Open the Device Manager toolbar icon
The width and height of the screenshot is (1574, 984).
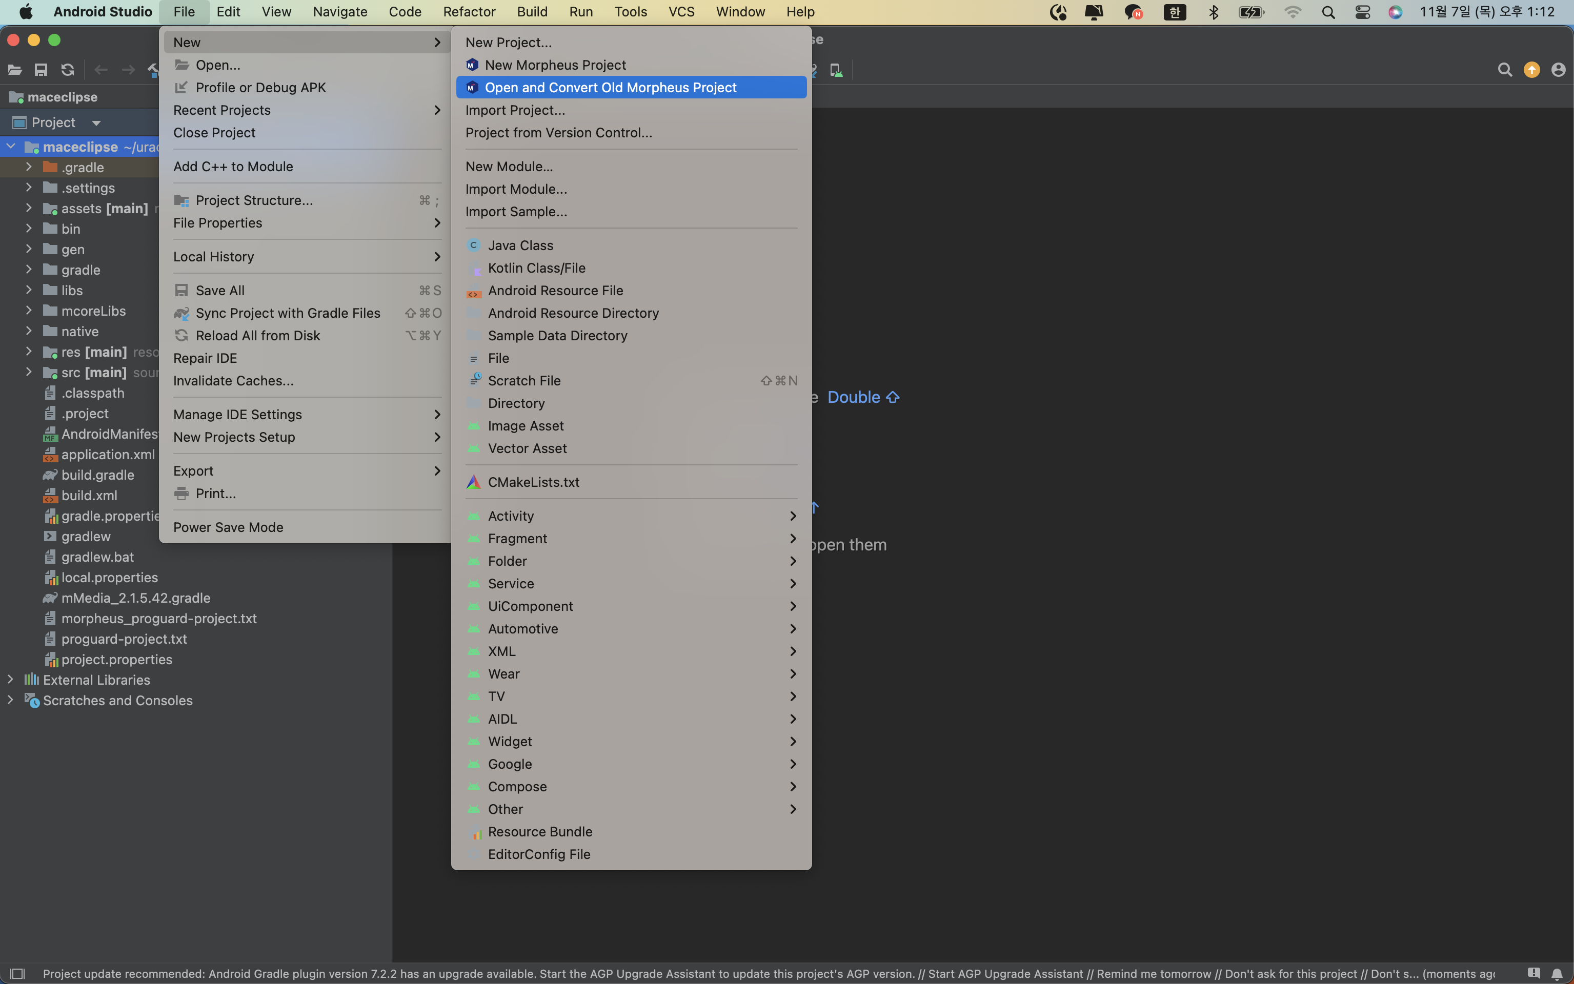tap(836, 70)
